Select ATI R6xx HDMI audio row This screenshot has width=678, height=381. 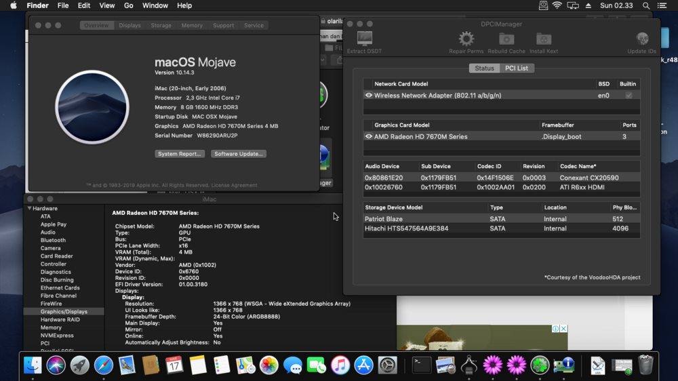(x=502, y=187)
